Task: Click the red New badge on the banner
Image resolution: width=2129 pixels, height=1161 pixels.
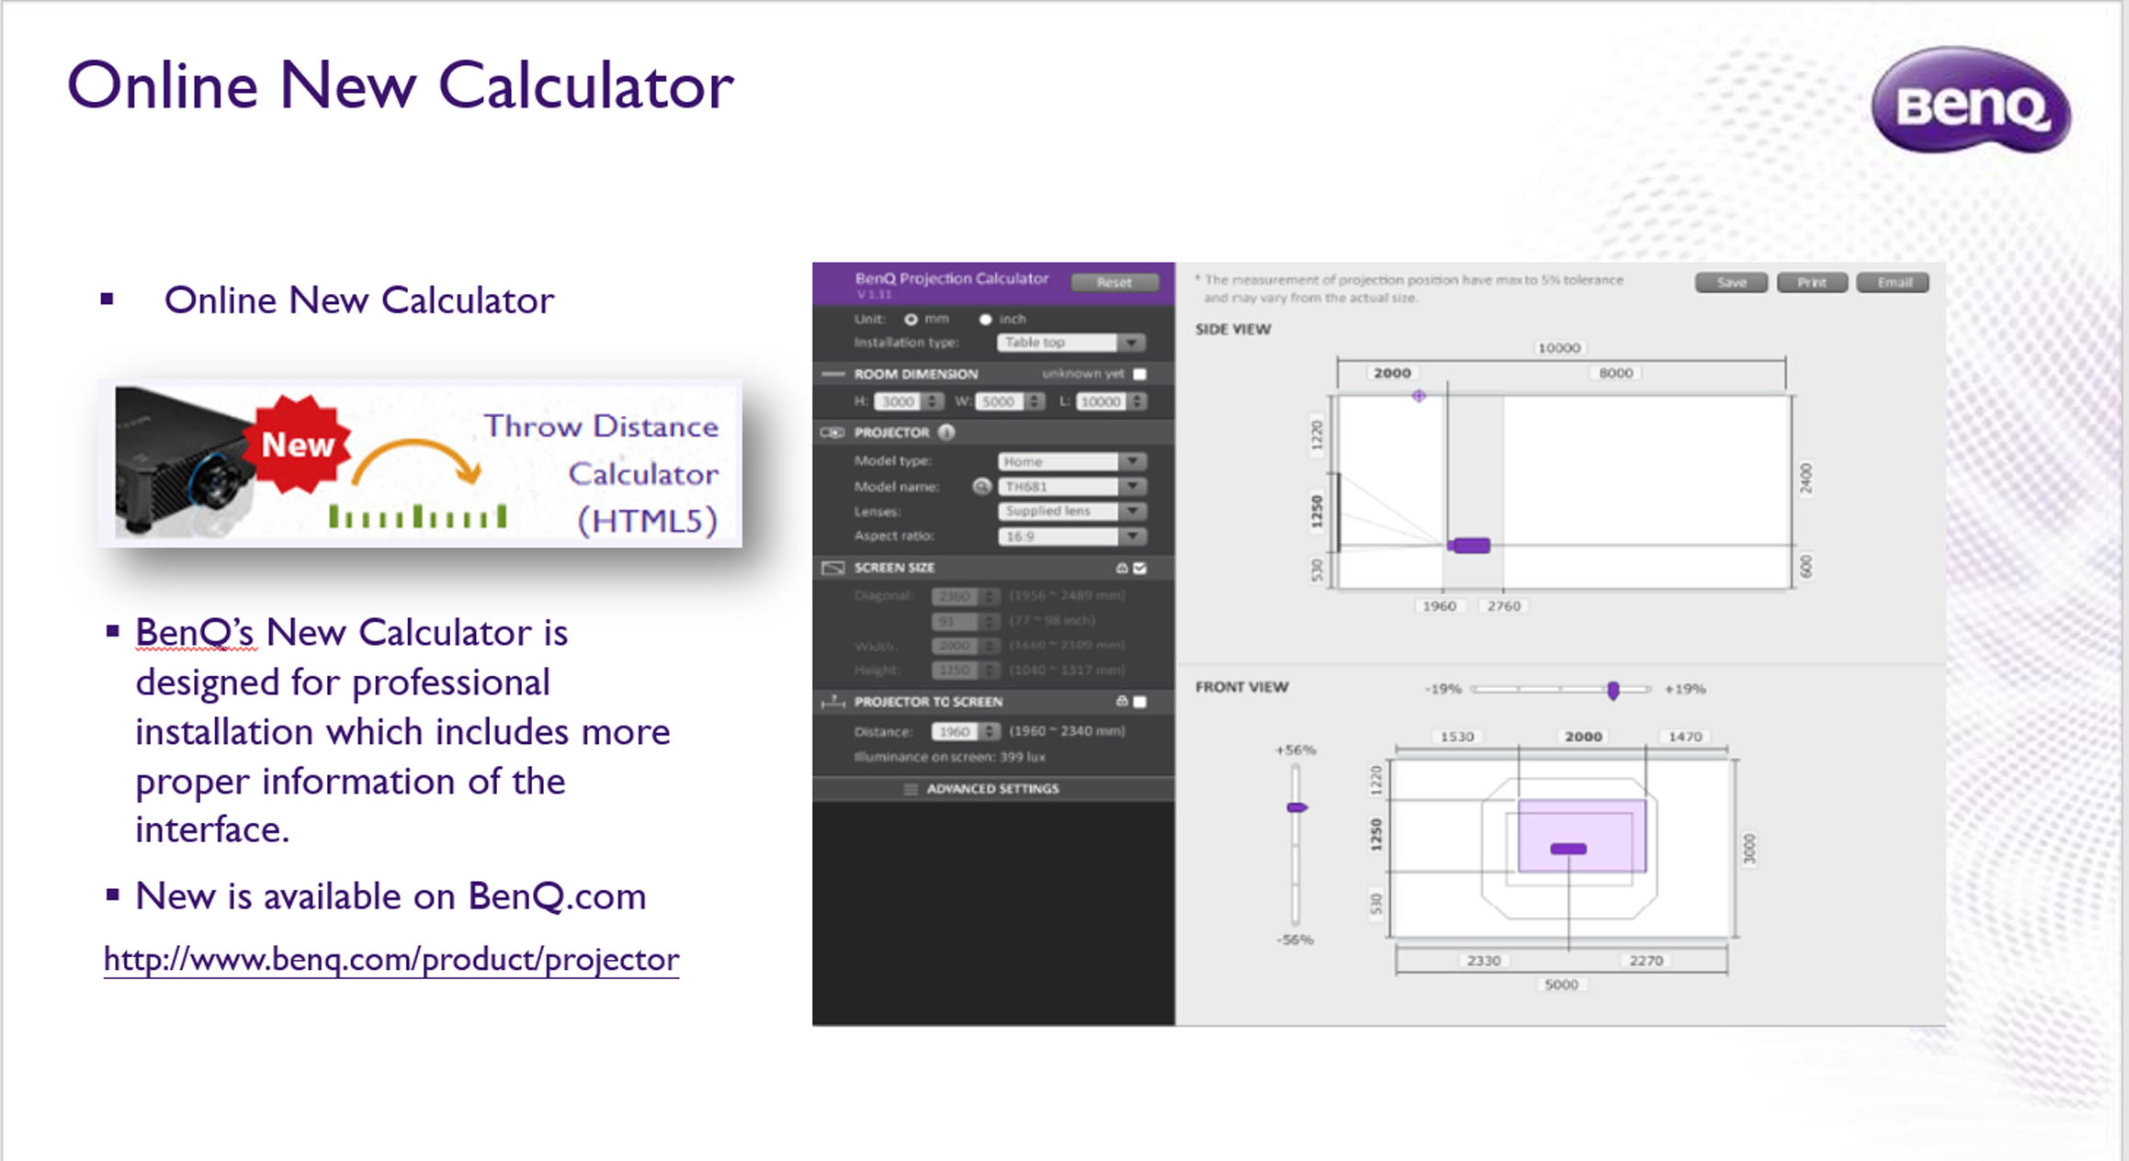Action: pyautogui.click(x=297, y=445)
